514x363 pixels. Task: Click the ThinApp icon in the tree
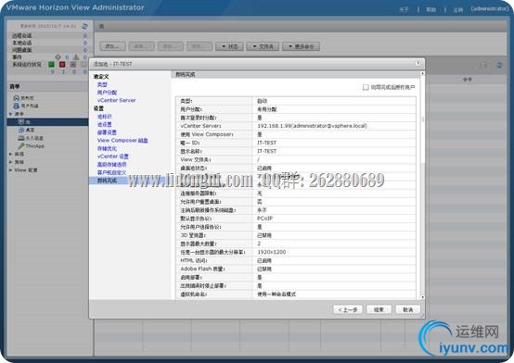point(21,146)
